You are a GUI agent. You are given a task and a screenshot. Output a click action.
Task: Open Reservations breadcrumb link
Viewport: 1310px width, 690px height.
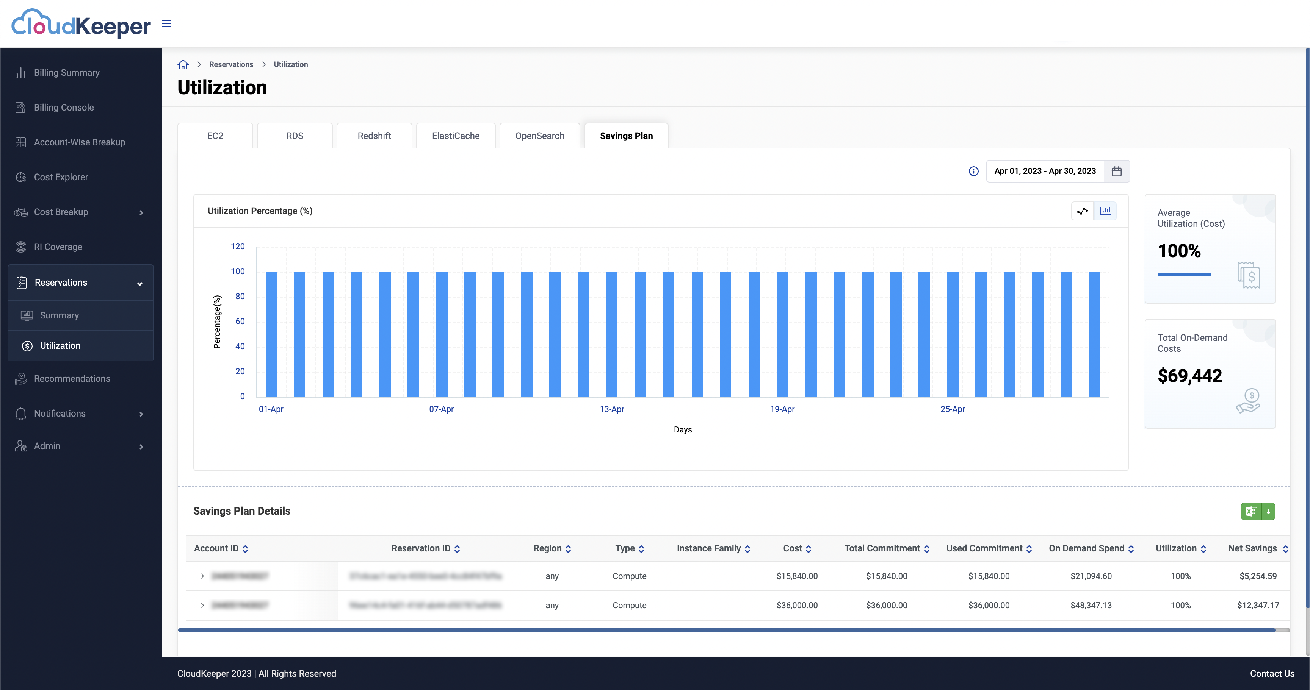231,64
